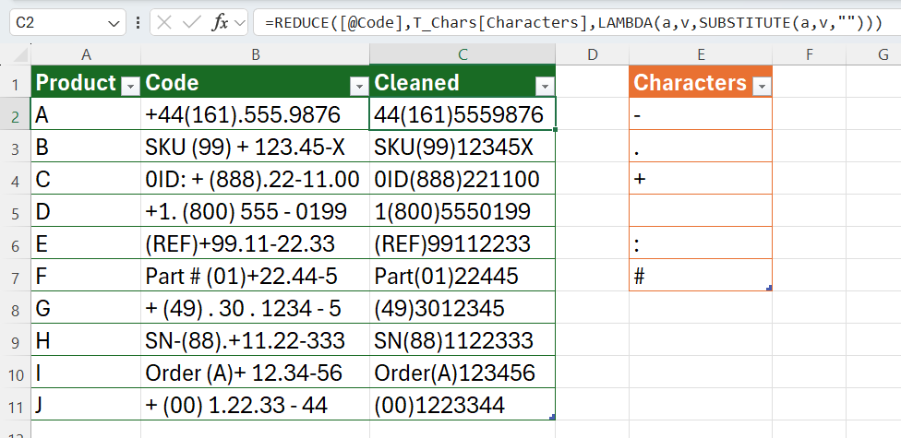The height and width of the screenshot is (438, 901).
Task: Expand the fx function chevron
Action: point(240,23)
